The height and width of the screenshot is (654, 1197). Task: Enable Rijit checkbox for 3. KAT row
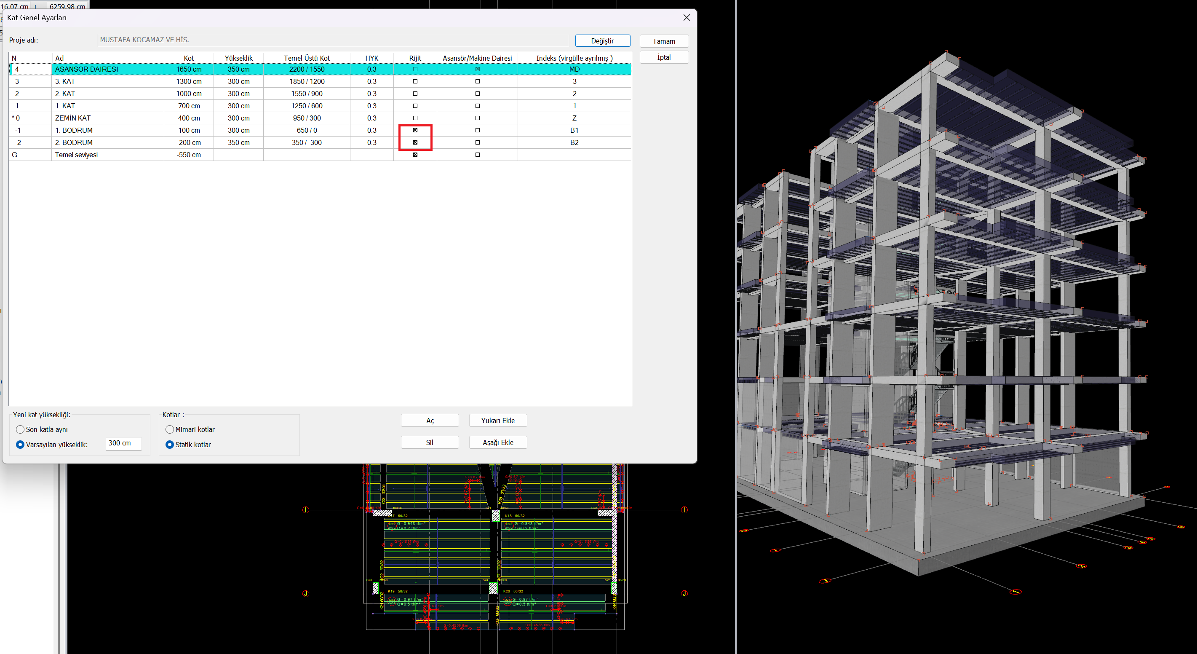point(415,81)
